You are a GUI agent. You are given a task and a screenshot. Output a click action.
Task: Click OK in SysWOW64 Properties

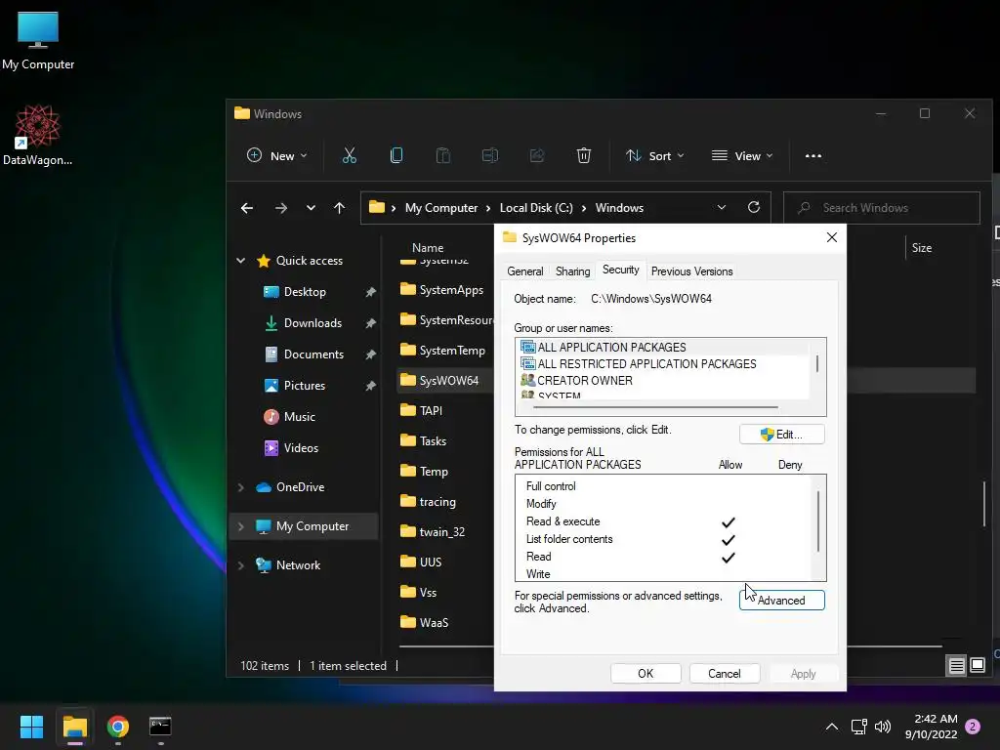[x=646, y=674]
